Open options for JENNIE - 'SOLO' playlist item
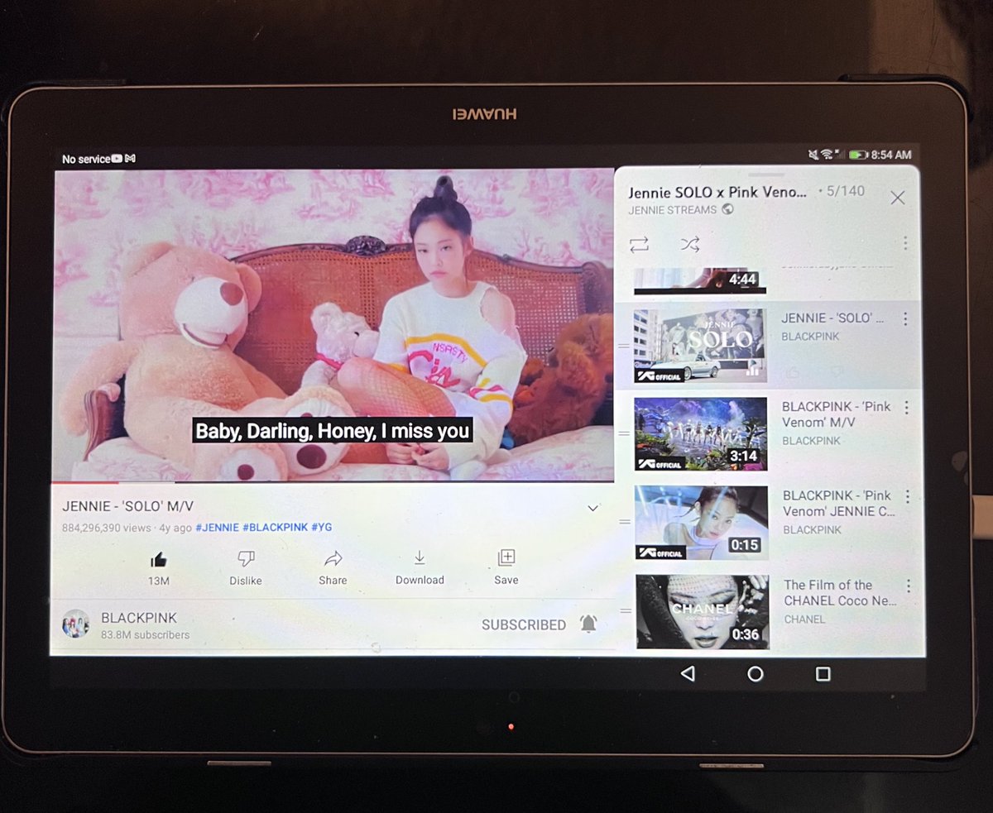Image resolution: width=993 pixels, height=813 pixels. [x=905, y=319]
